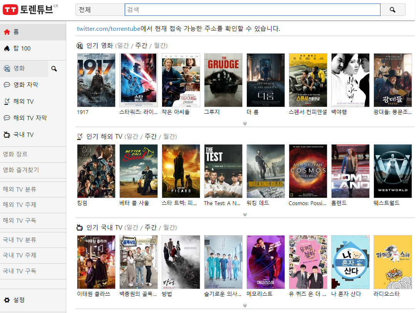The image size is (419, 313).
Task: Open 국내 TV 분류 menu item
Action: [x=33, y=240]
